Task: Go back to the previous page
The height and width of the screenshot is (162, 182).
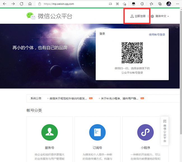Action: (5, 4)
